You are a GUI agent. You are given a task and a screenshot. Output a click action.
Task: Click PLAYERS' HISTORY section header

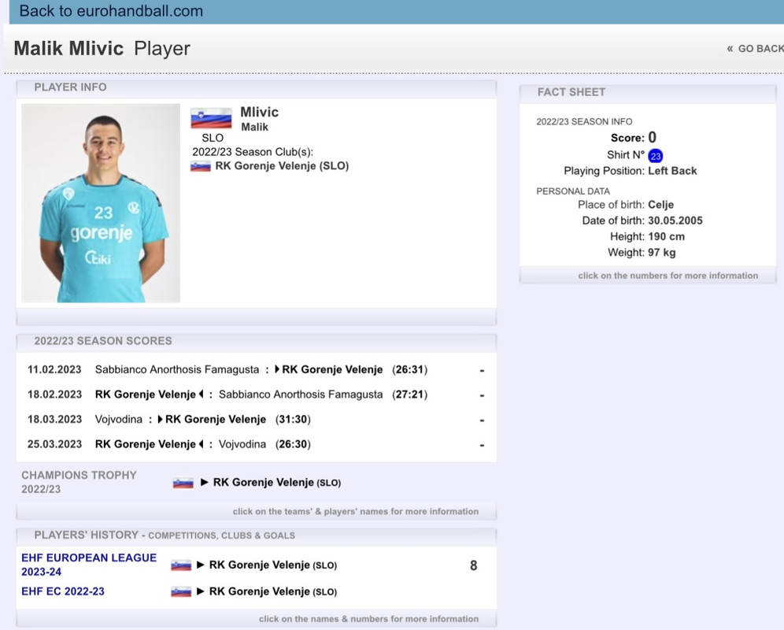[165, 535]
